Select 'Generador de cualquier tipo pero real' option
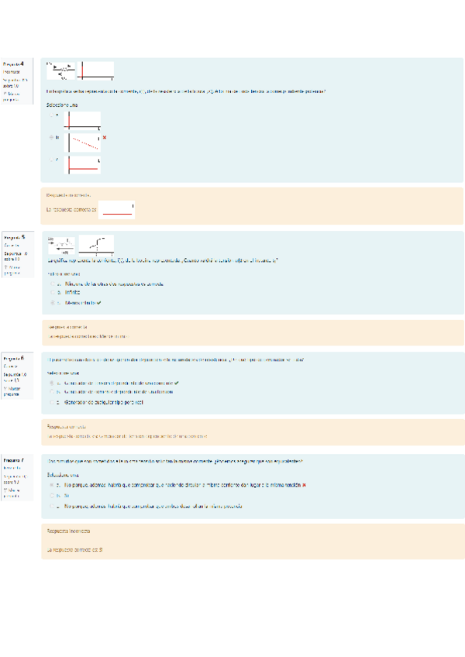This screenshot has height=657, width=465. pyautogui.click(x=52, y=402)
